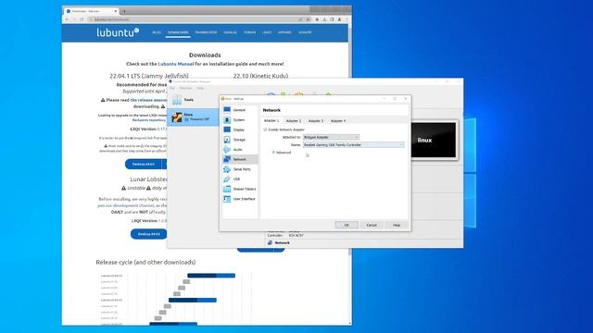Open User Interface settings category icon
593x333 pixels.
click(227, 199)
